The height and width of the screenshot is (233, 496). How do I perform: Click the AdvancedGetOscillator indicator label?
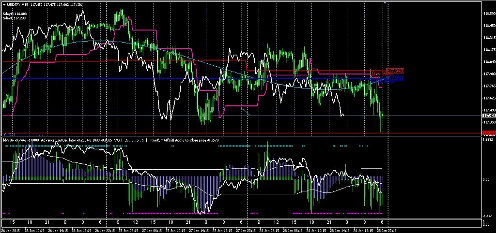(x=58, y=140)
